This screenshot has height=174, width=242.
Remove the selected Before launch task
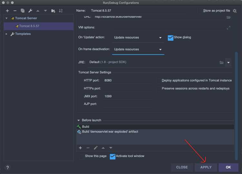coord(88,148)
